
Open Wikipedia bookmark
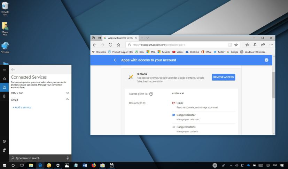[99, 52]
